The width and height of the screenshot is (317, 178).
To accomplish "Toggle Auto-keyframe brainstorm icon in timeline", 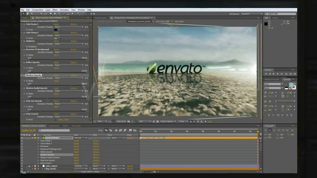I will (130, 131).
